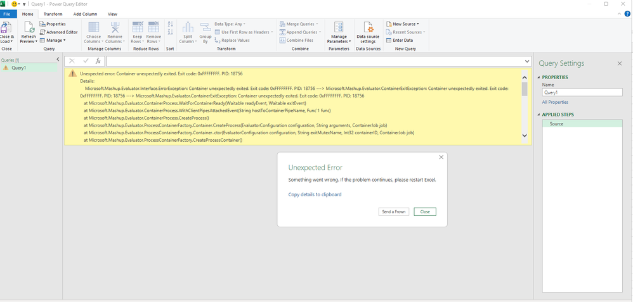The height and width of the screenshot is (302, 633).
Task: Switch to the Home tab
Action: tap(28, 14)
